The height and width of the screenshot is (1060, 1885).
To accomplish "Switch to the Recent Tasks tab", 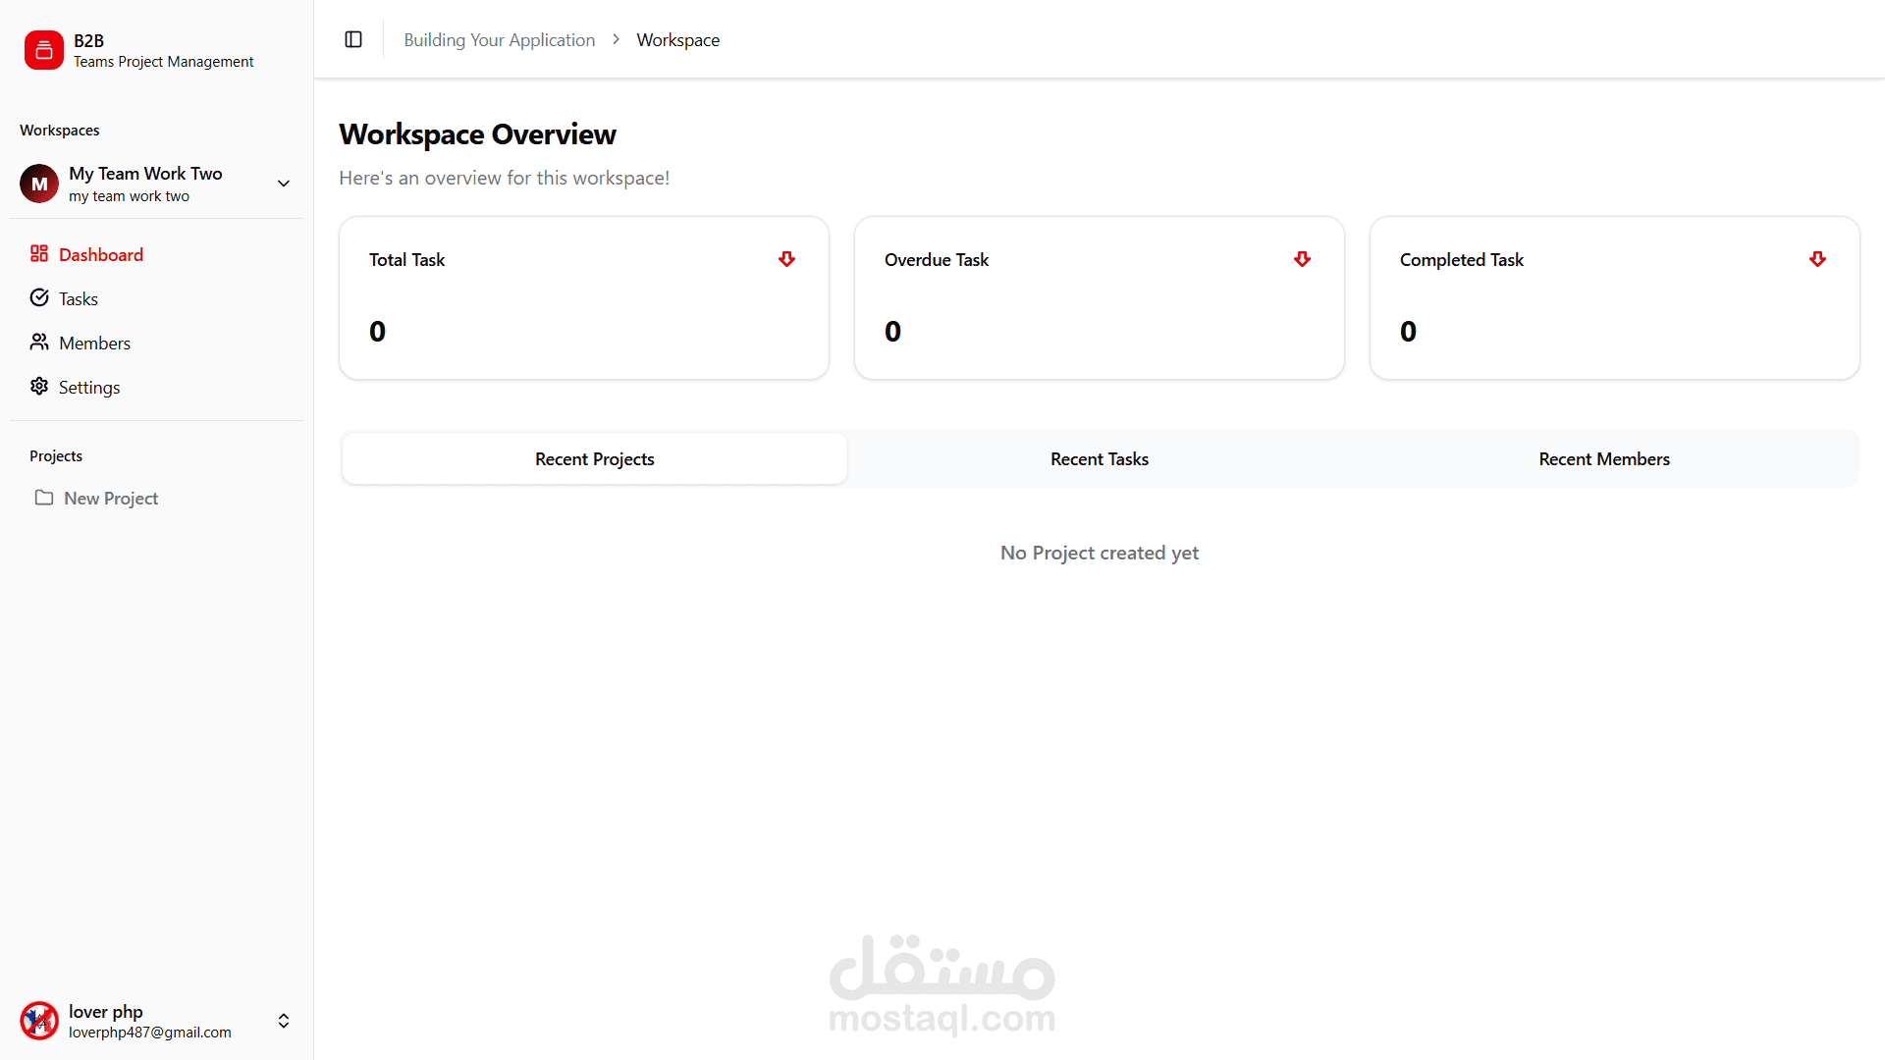I will point(1099,458).
